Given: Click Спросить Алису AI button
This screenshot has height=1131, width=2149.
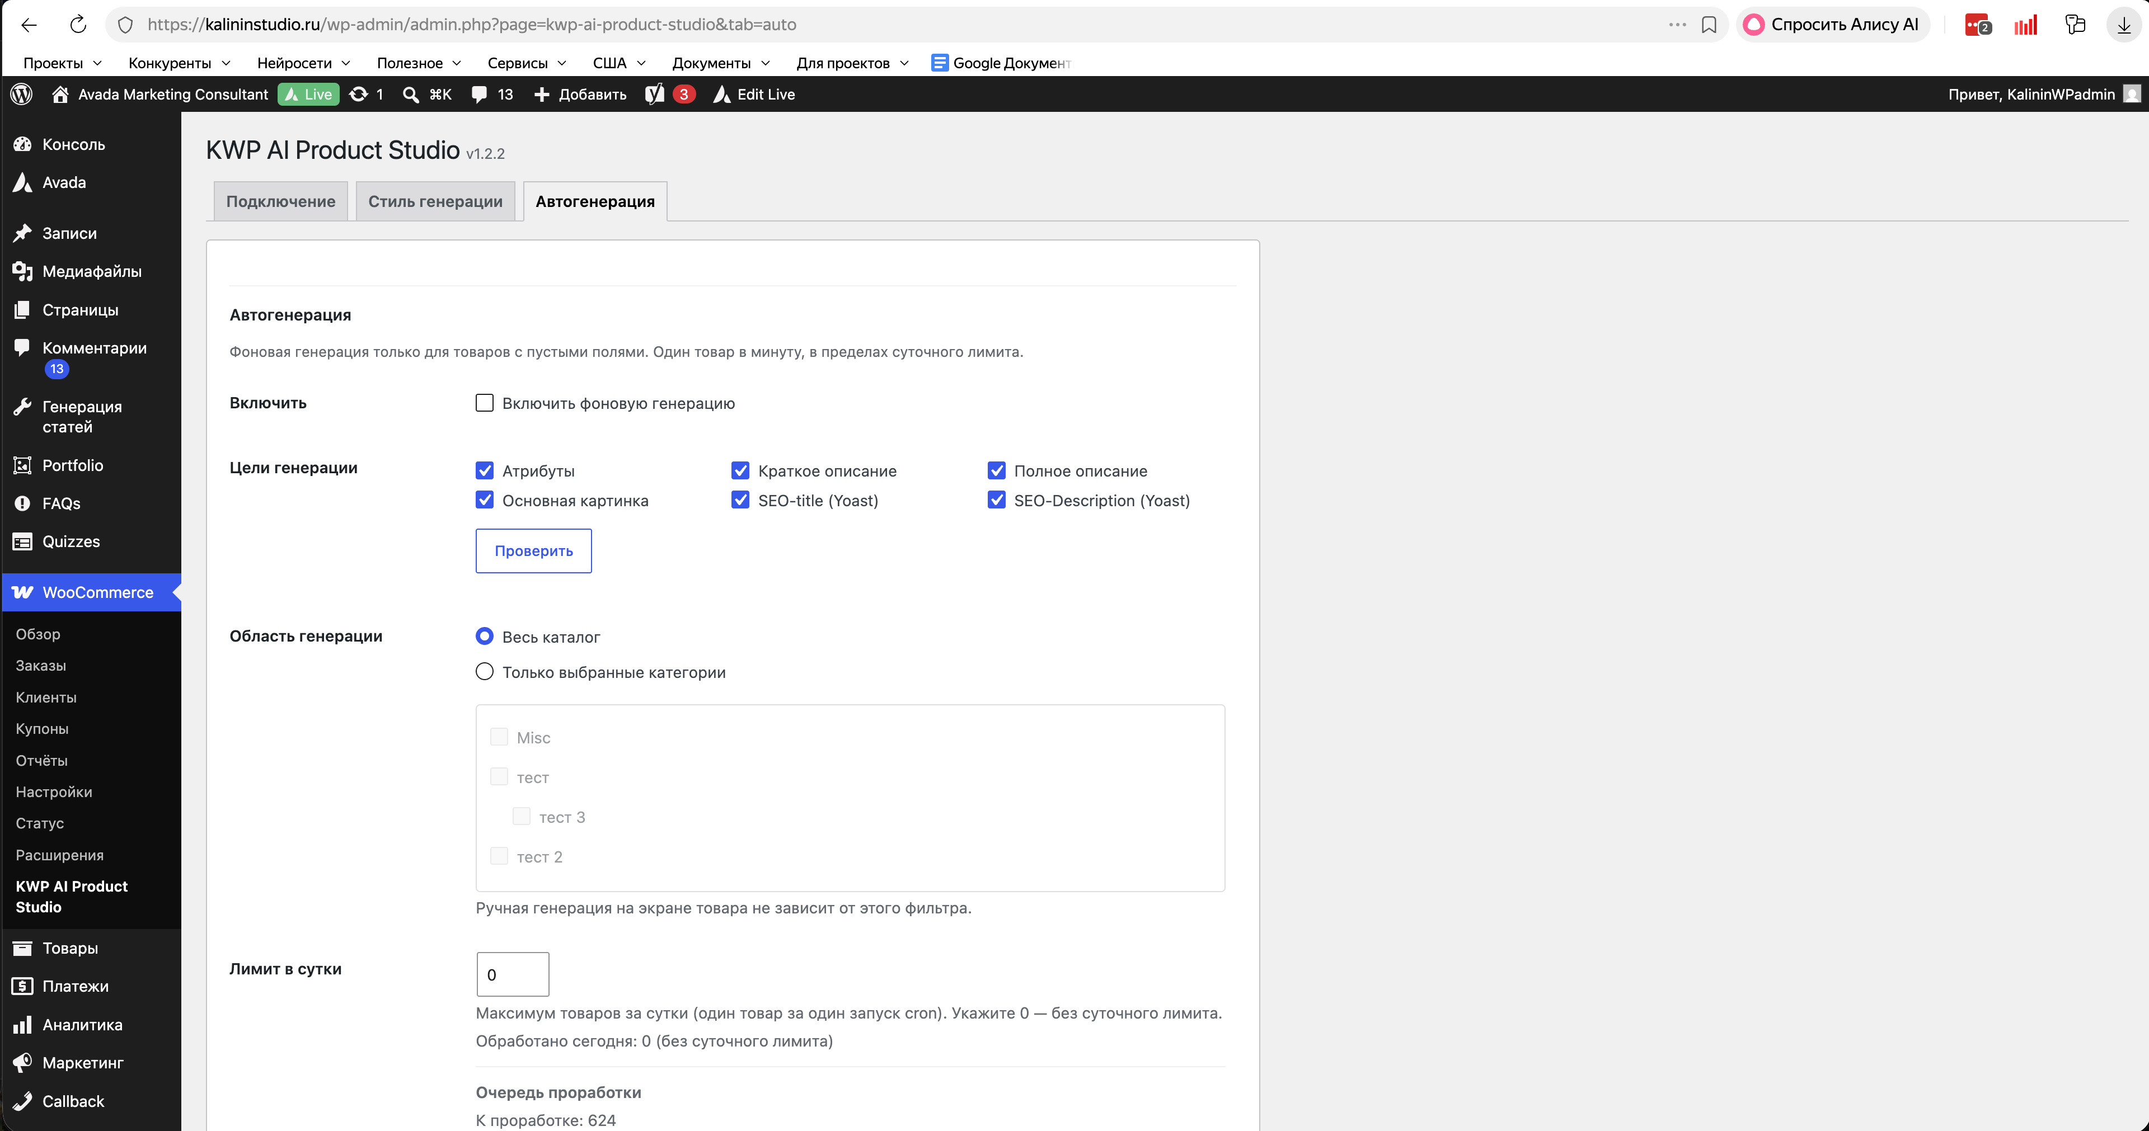Looking at the screenshot, I should (x=1833, y=25).
